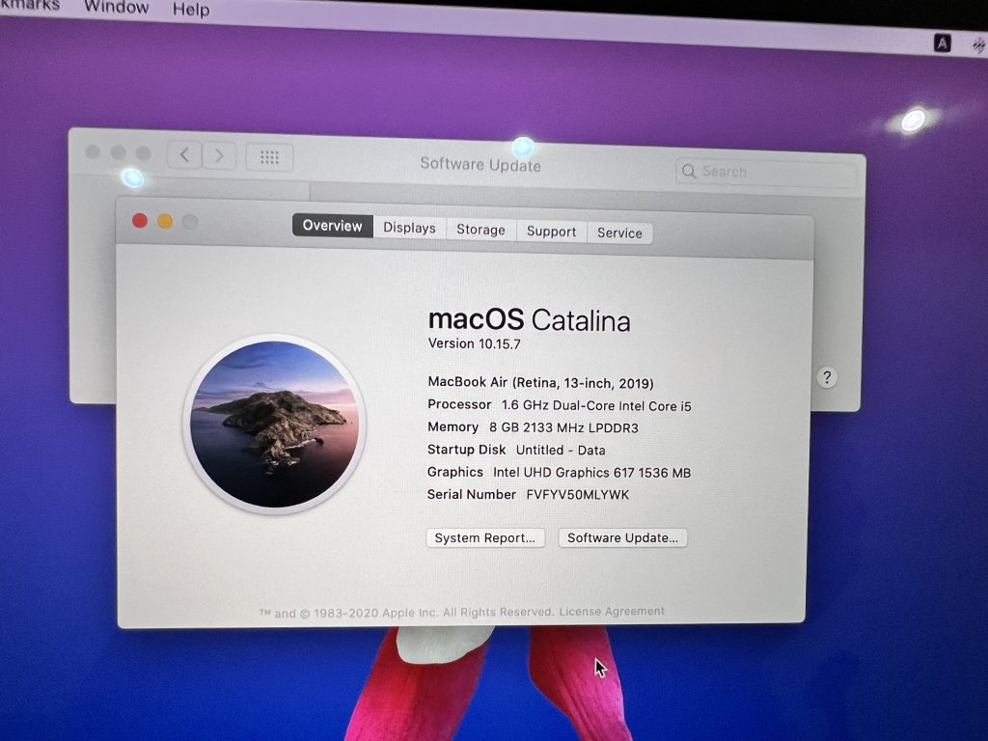Open the License Agreement link
Viewport: 988px width, 741px height.
tap(611, 611)
